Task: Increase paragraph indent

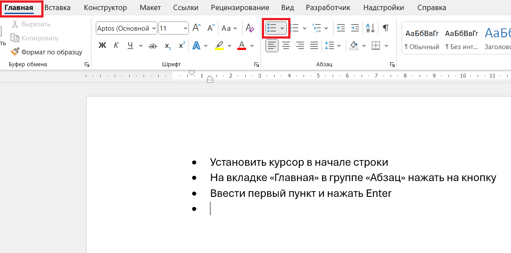Action: click(x=355, y=28)
